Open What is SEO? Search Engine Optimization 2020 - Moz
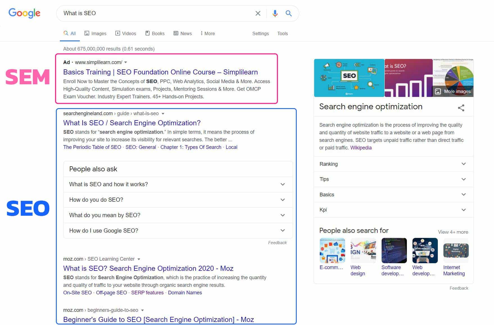 (148, 268)
